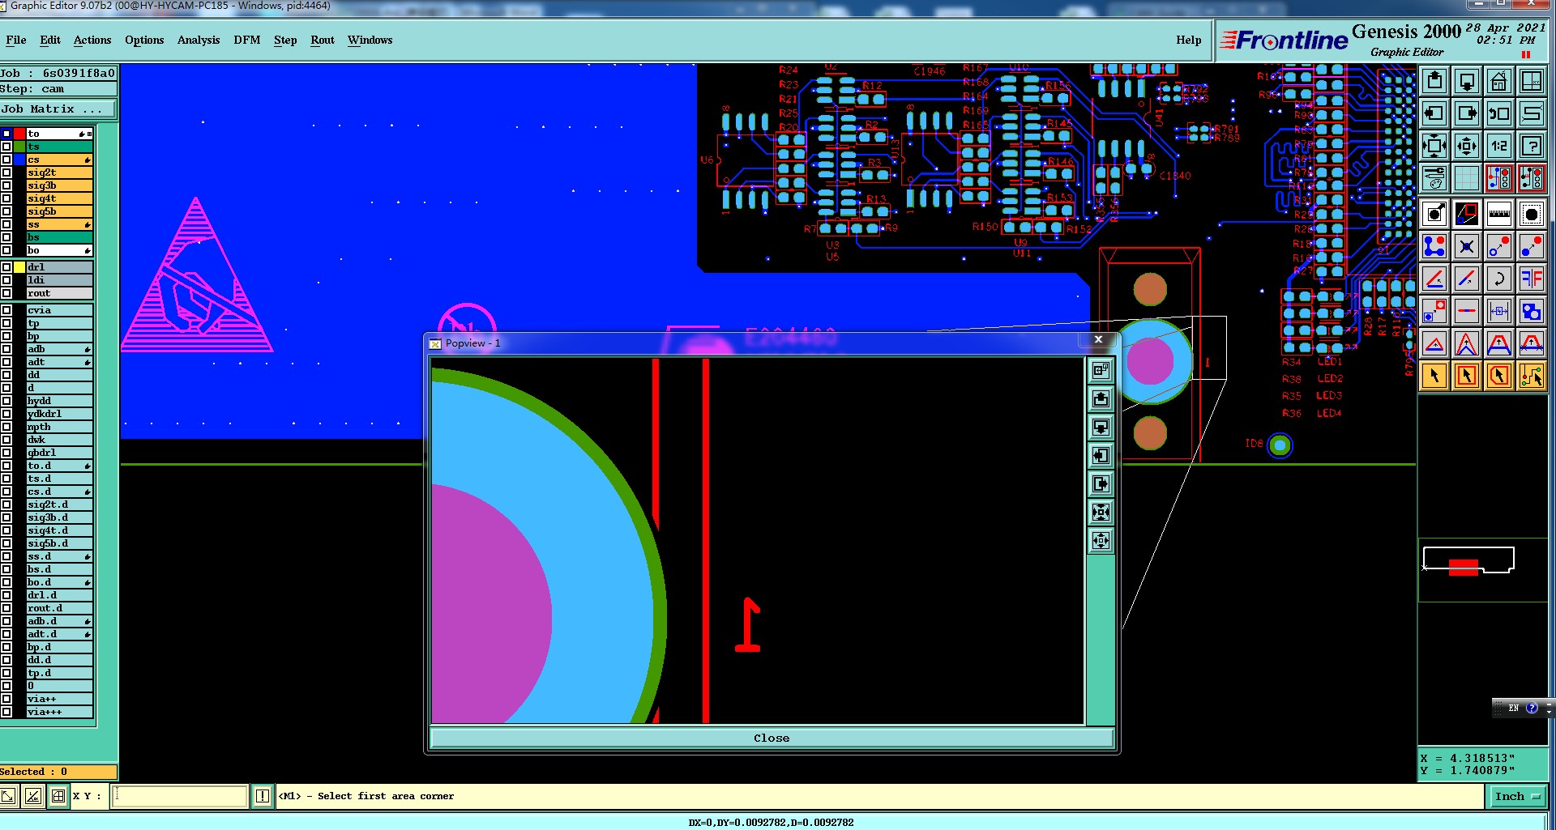Viewport: 1556px width, 830px height.
Task: Click the pan left view icon
Action: (1434, 113)
